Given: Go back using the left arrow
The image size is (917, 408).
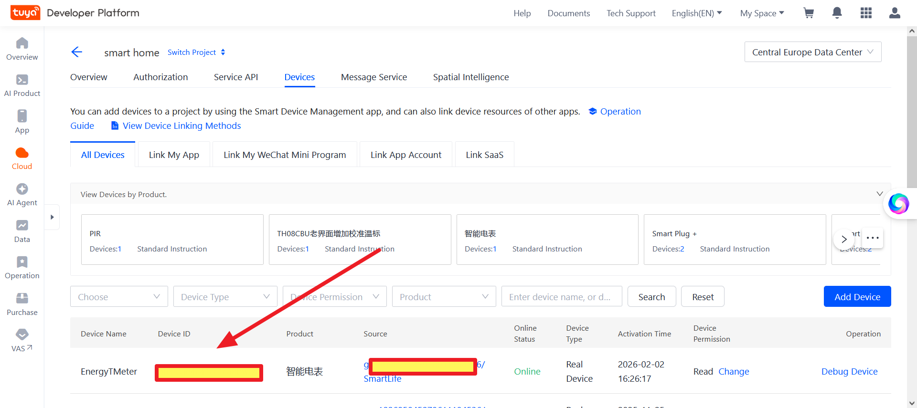Looking at the screenshot, I should 76,52.
